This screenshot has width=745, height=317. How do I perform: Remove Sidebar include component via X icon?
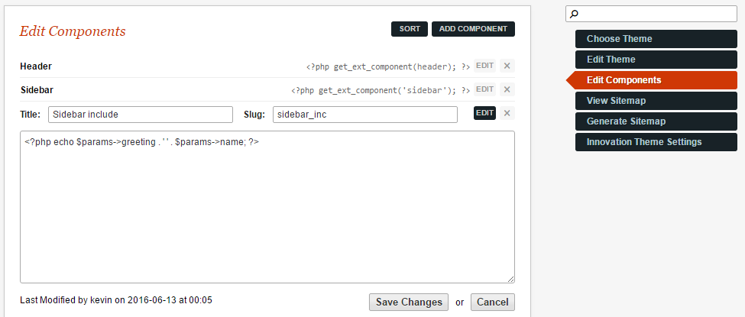pos(507,113)
